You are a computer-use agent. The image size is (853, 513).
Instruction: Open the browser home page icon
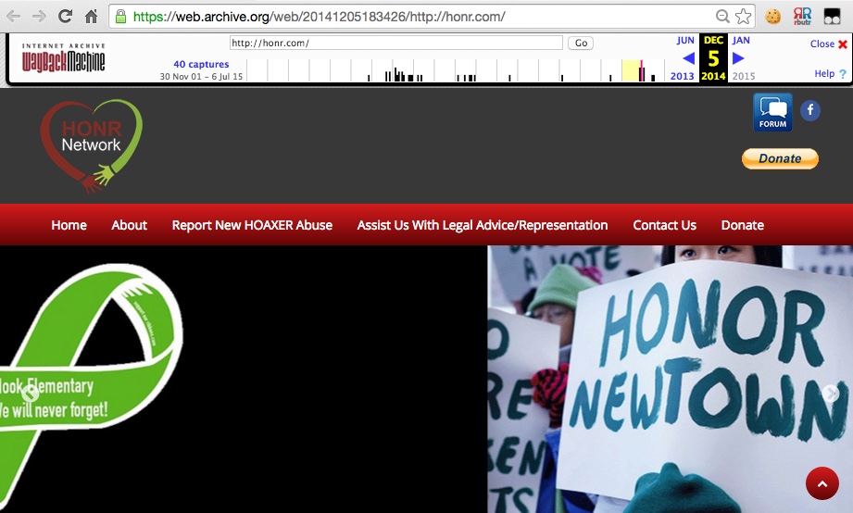(91, 17)
